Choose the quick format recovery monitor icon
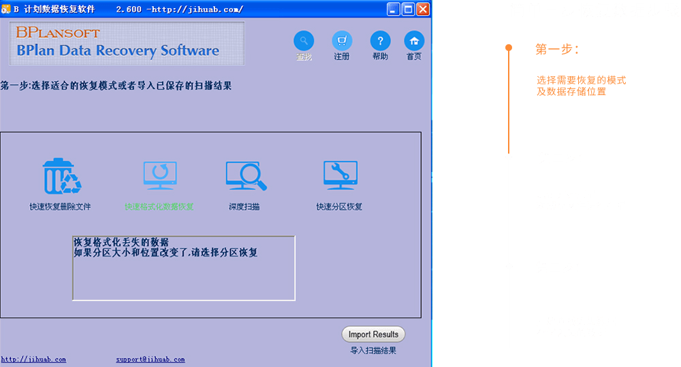The image size is (681, 367). 160,175
